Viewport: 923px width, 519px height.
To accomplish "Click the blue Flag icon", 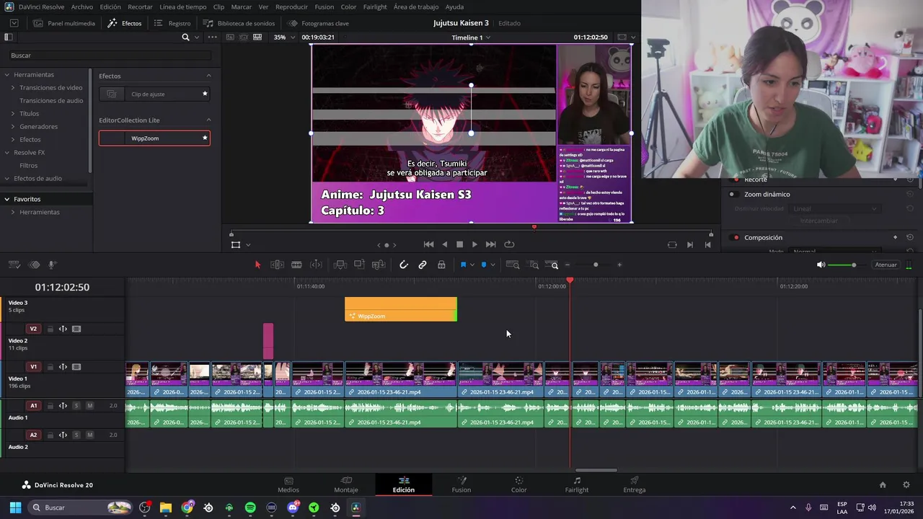I will (463, 265).
